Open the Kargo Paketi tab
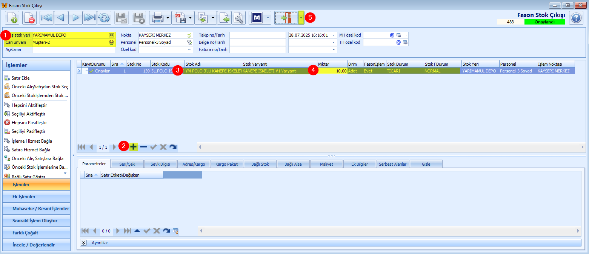 (228, 164)
